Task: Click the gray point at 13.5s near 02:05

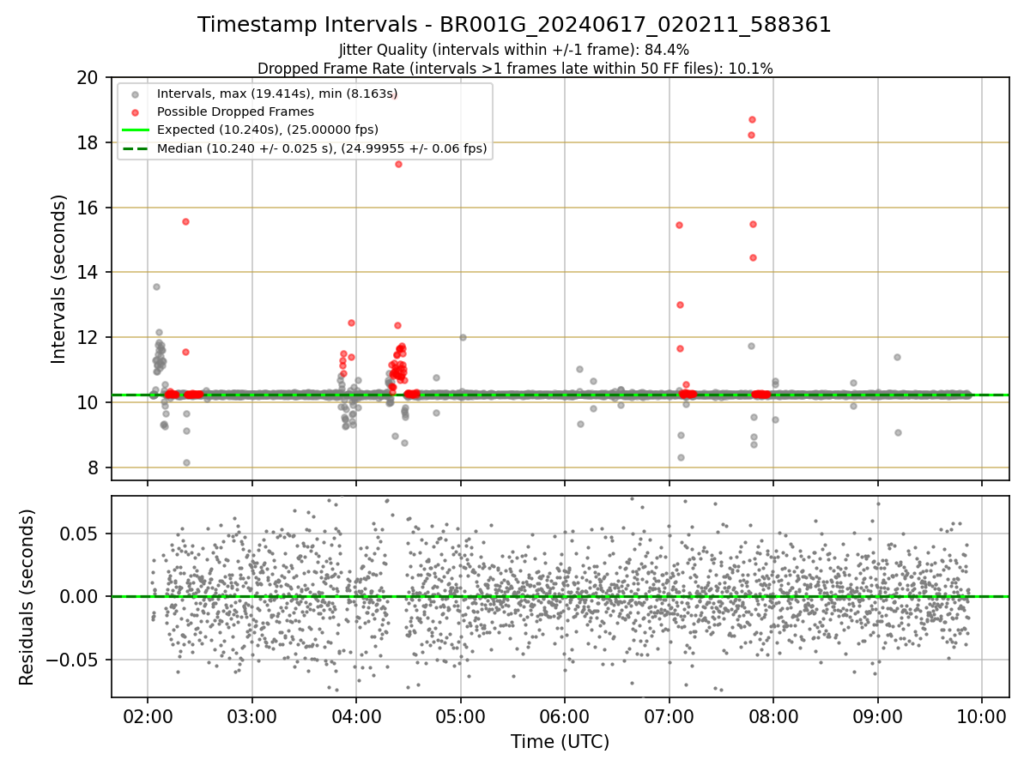Action: (x=156, y=286)
